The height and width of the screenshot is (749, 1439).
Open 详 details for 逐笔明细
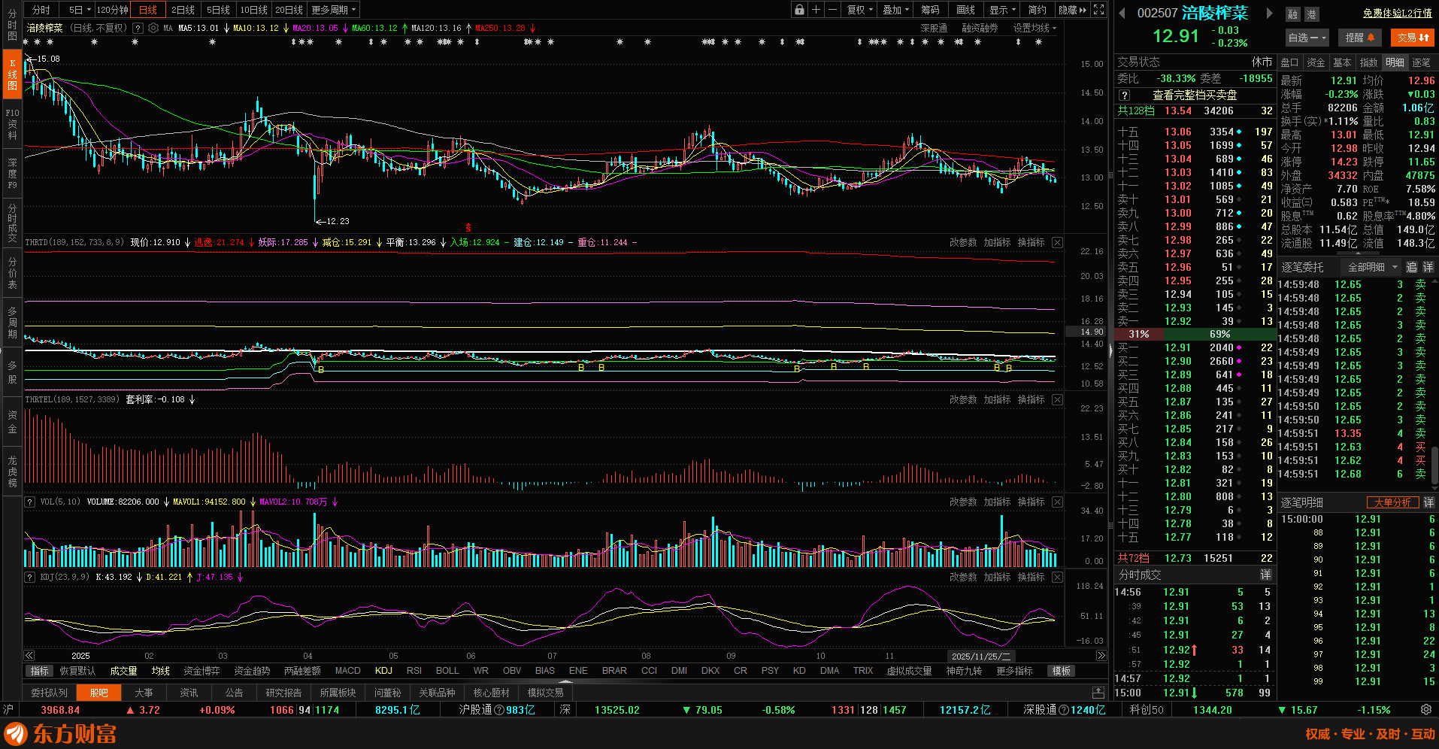pyautogui.click(x=1428, y=502)
